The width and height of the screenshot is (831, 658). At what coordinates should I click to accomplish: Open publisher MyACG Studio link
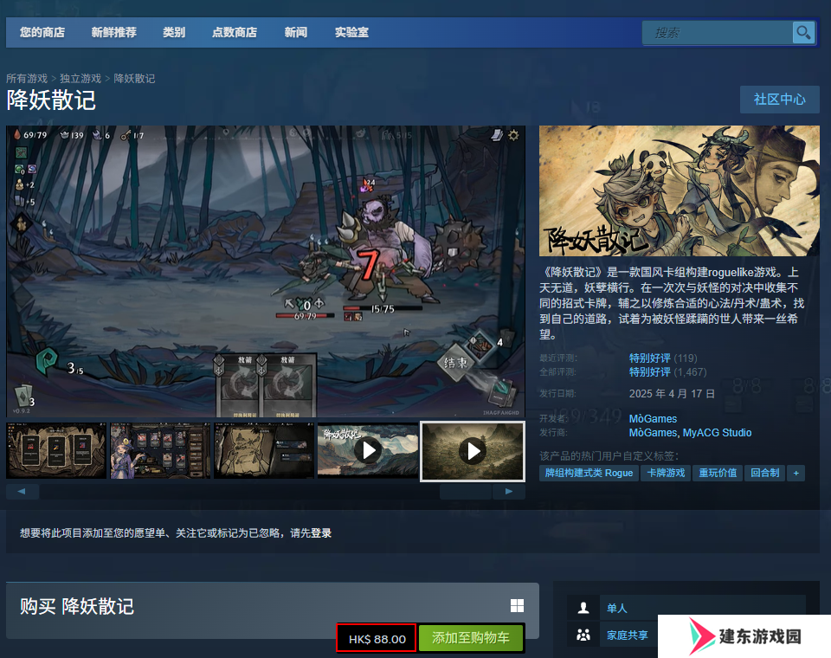717,433
